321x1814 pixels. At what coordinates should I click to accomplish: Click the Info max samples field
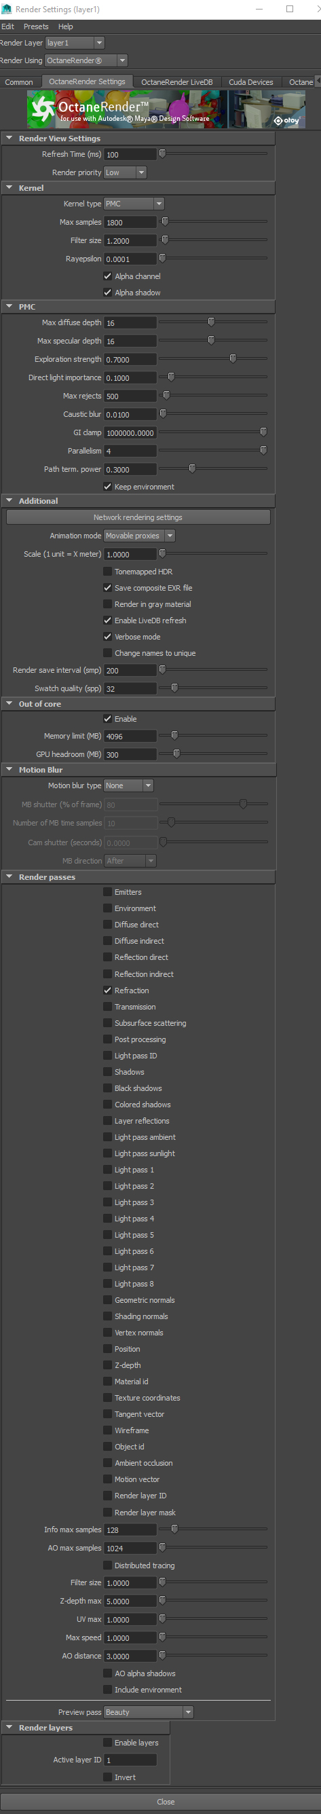pos(130,1530)
